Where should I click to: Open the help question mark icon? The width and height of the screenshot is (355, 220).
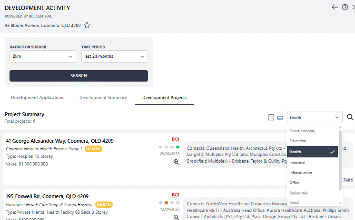coord(345,7)
